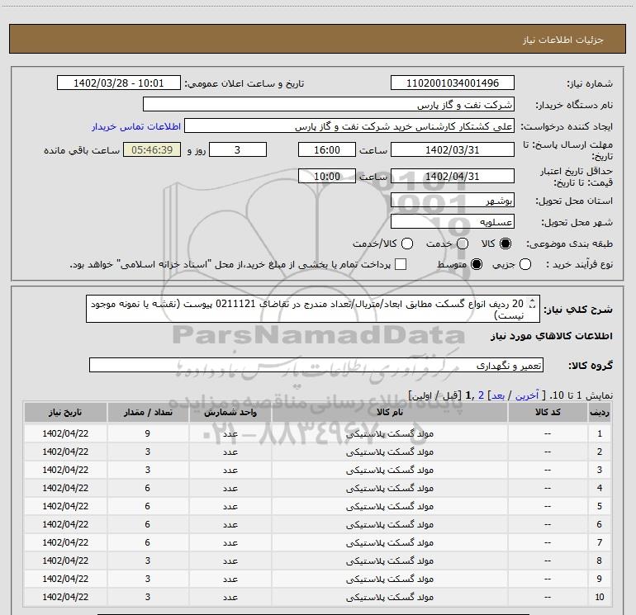Click the تاریخ نیاز column header
636x615 pixels.
pyautogui.click(x=65, y=412)
